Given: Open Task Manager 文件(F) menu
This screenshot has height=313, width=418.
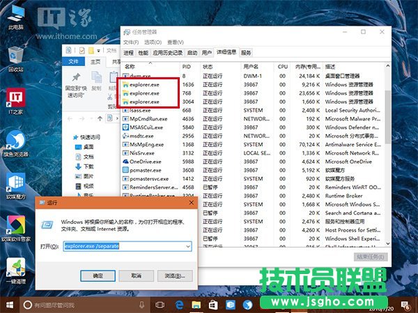Looking at the screenshot, I should tap(131, 42).
